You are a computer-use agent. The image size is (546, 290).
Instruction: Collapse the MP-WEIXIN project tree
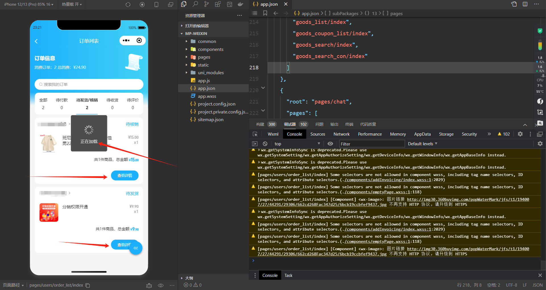(x=182, y=34)
